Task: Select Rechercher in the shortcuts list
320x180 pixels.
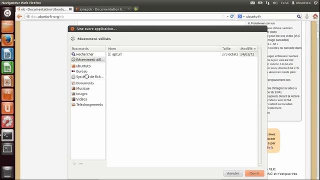Action: [x=88, y=54]
